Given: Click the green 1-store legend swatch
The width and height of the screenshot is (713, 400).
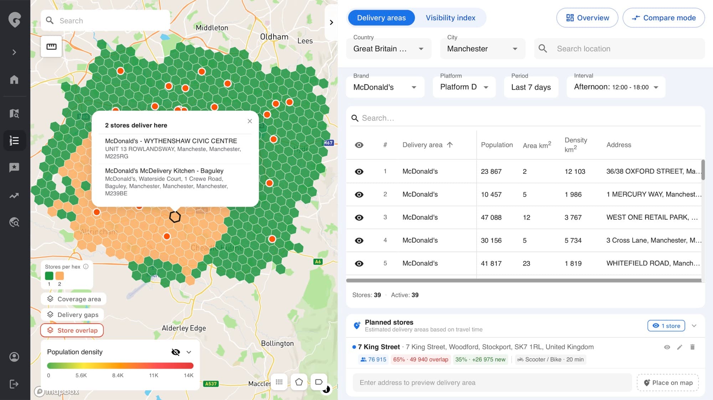Looking at the screenshot, I should 49,276.
